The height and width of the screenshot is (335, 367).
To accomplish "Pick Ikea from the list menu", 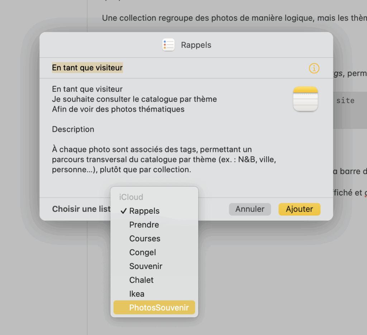I will pos(137,294).
